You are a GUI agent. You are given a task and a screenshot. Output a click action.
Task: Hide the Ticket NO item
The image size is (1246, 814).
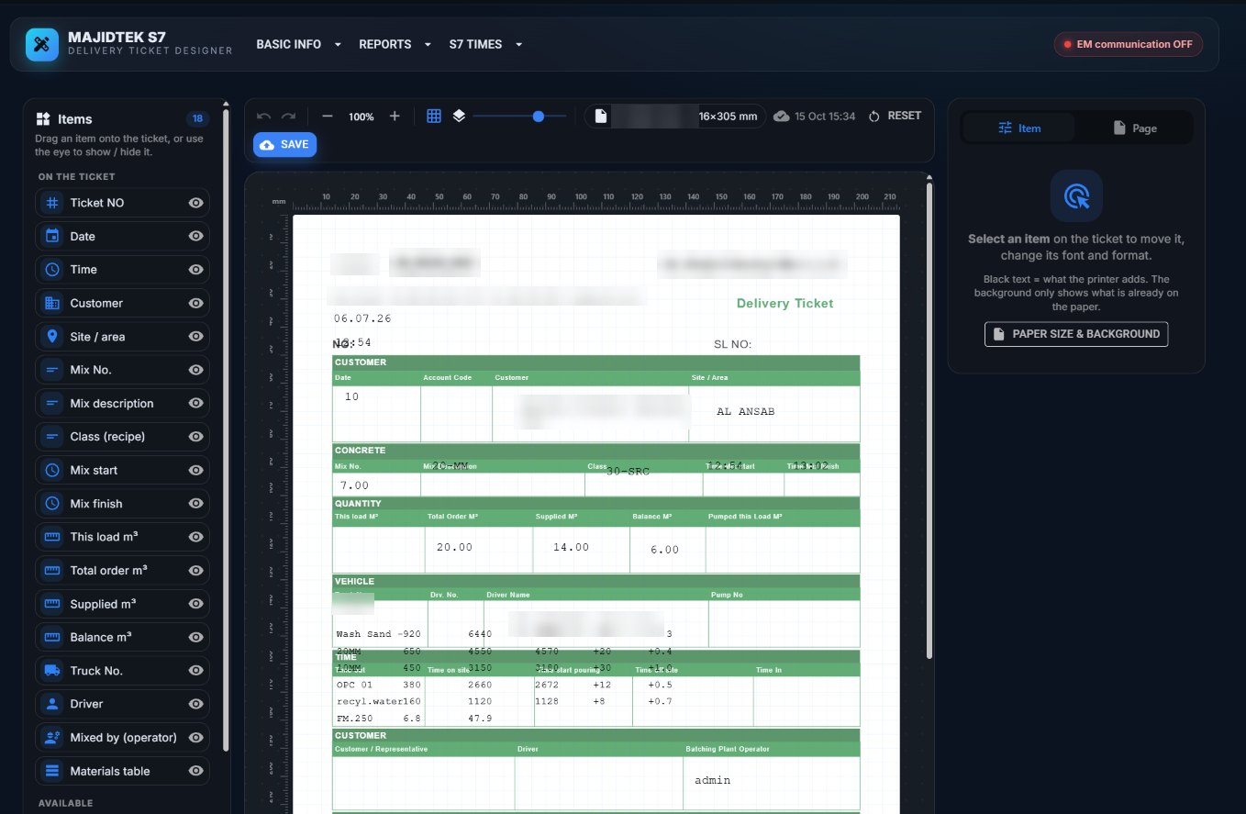[x=195, y=203]
